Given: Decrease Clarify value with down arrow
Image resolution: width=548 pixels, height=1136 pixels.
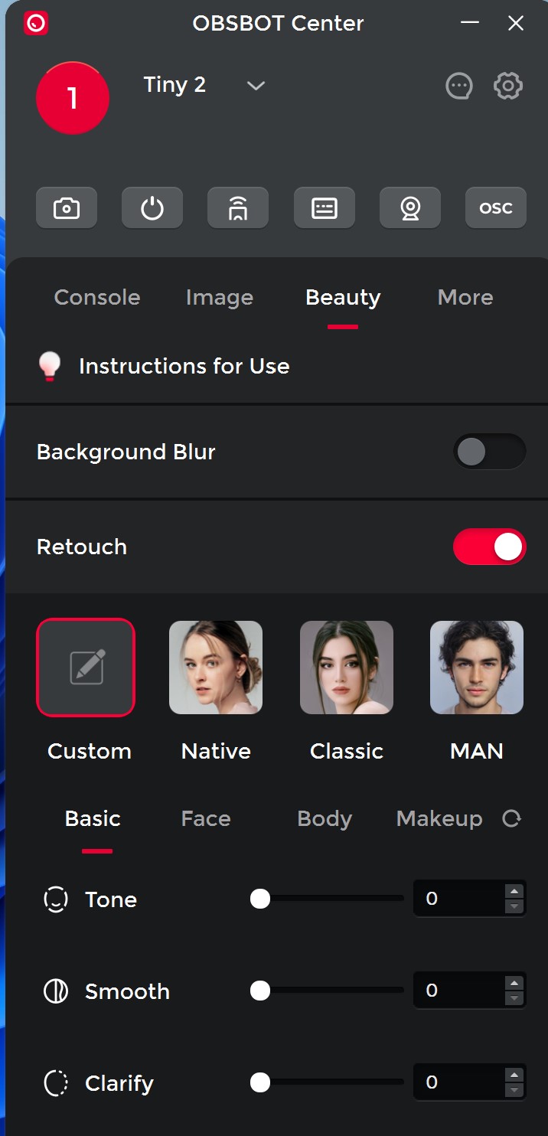Looking at the screenshot, I should (x=514, y=1090).
